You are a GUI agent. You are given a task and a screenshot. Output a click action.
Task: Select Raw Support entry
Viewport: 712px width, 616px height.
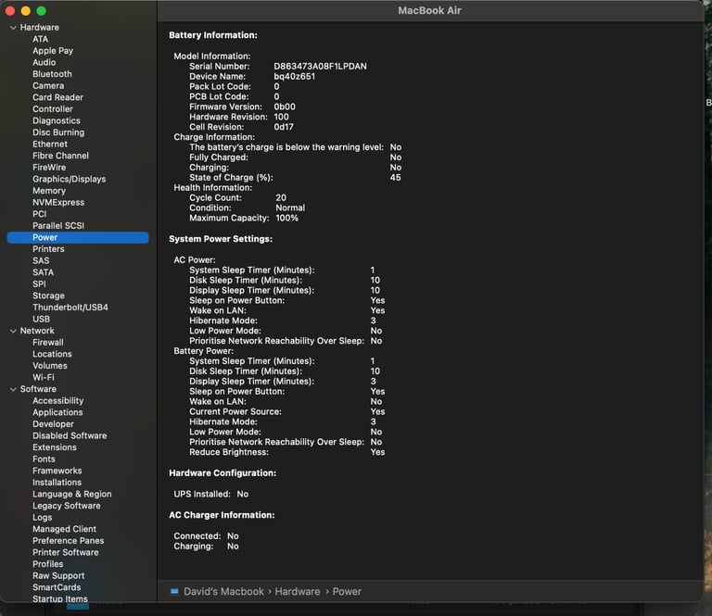(58, 576)
